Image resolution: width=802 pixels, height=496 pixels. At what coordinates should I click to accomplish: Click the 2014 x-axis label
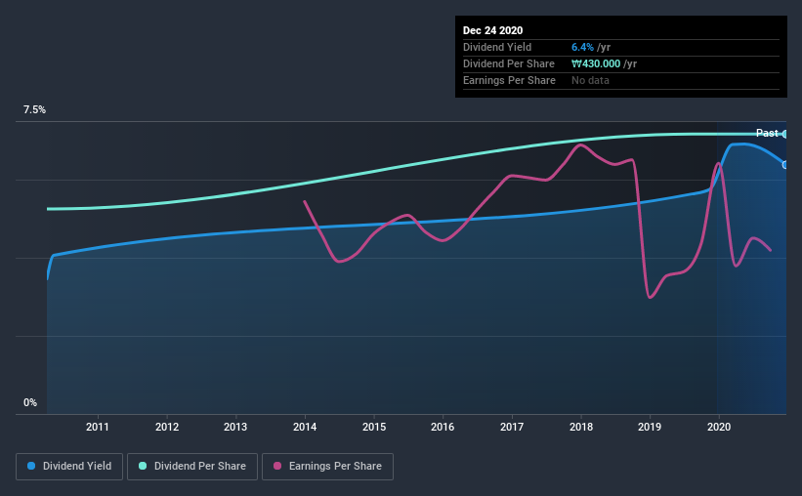[x=305, y=427]
